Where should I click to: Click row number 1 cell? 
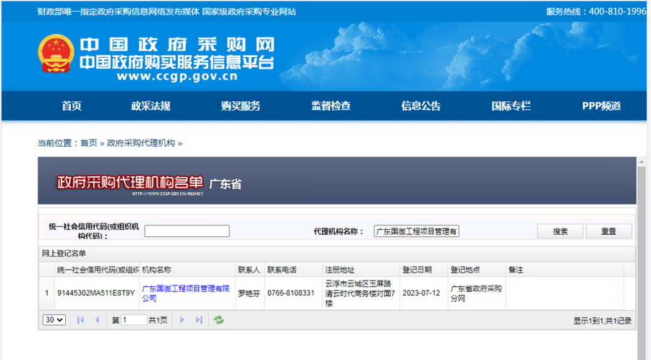(47, 293)
